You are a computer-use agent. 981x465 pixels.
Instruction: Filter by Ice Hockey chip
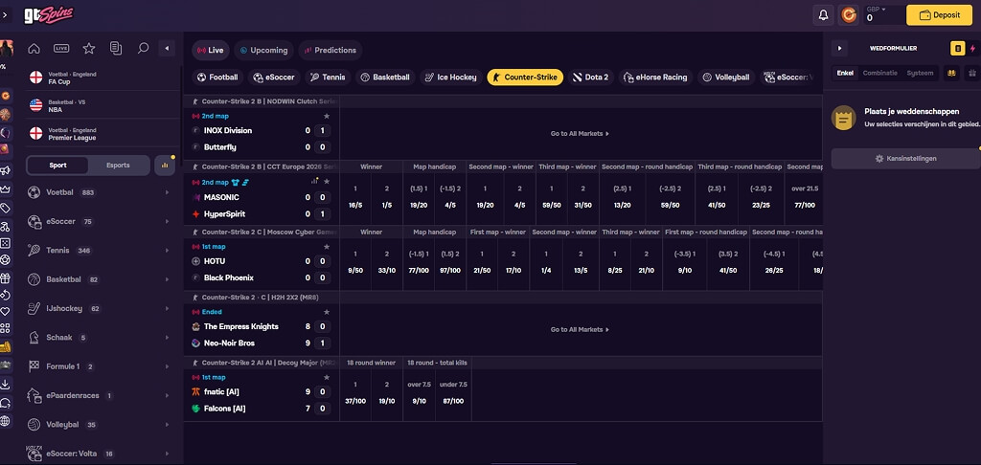[x=451, y=77]
